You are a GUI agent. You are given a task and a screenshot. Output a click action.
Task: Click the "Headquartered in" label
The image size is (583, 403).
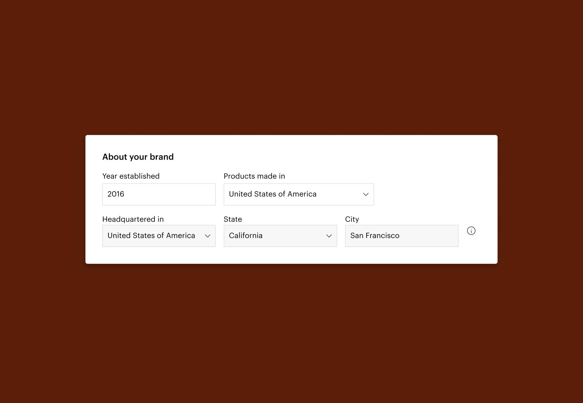(133, 219)
